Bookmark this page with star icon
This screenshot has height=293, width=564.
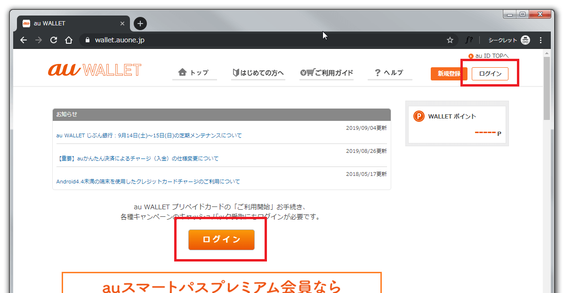[x=450, y=40]
